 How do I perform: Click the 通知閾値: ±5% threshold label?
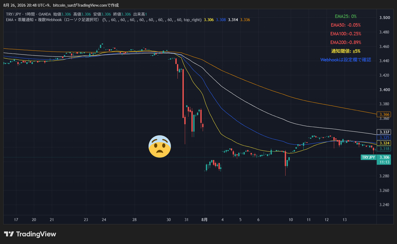pos(345,51)
